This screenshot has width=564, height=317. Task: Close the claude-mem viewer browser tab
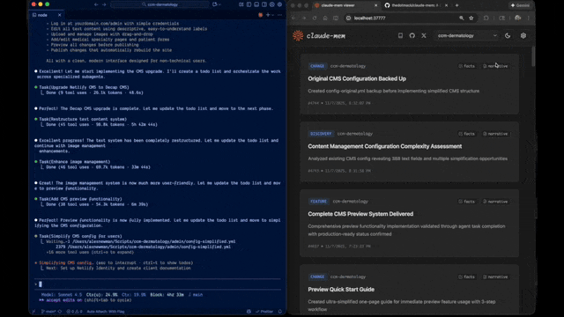375,5
